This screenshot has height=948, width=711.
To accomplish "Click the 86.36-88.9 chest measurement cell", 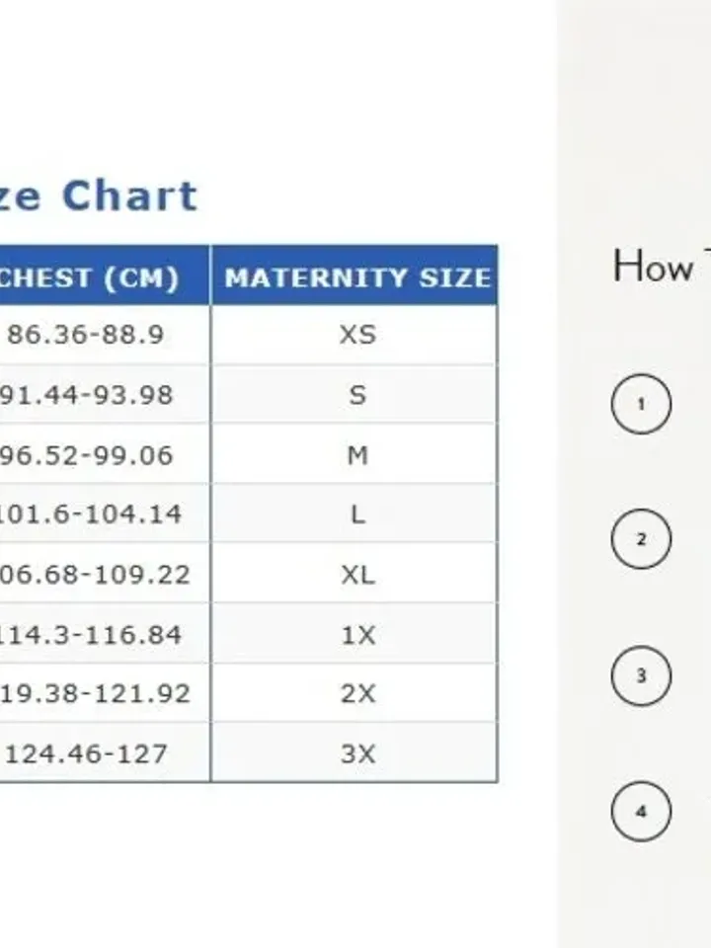I will pos(106,335).
